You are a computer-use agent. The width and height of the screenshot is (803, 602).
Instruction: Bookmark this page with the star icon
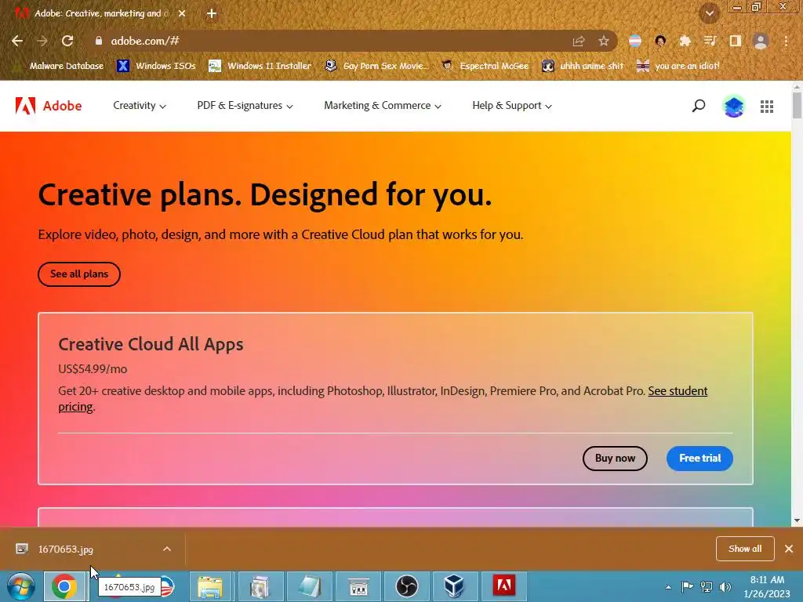click(x=604, y=41)
